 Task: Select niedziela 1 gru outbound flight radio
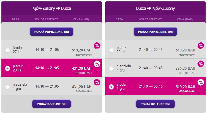point(8,87)
